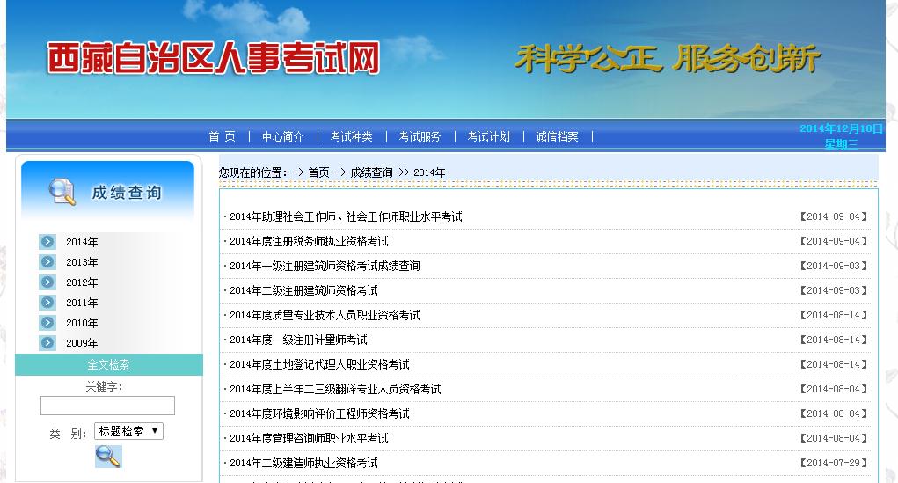Viewport: 898px width, 483px height.
Task: Open the 考试计划 navigation item
Action: click(x=488, y=136)
